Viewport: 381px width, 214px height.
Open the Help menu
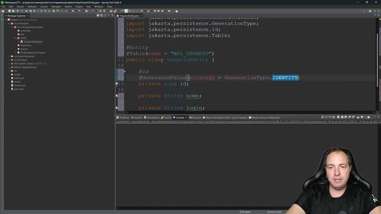click(110, 7)
